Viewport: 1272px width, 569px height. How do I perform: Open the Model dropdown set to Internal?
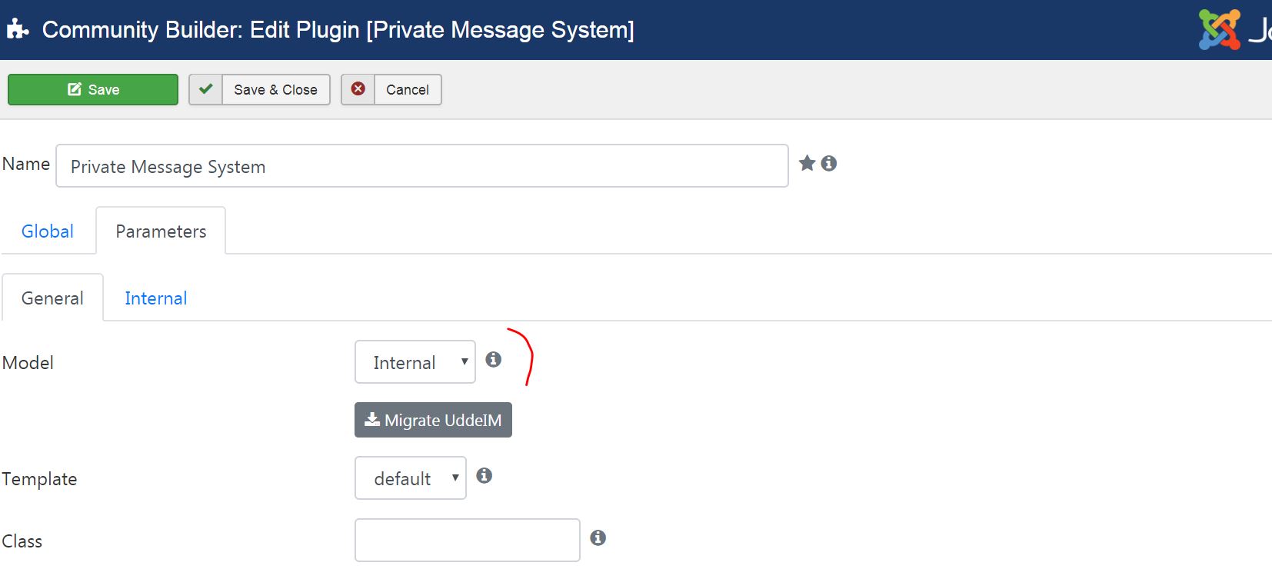(x=415, y=361)
